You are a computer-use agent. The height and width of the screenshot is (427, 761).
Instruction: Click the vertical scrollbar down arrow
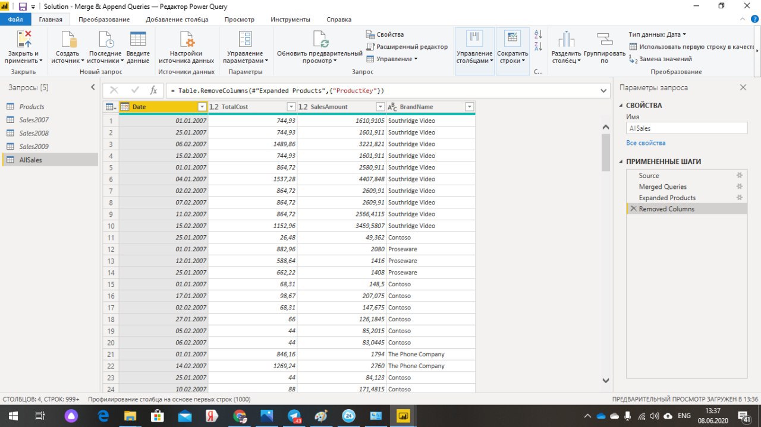pyautogui.click(x=606, y=380)
